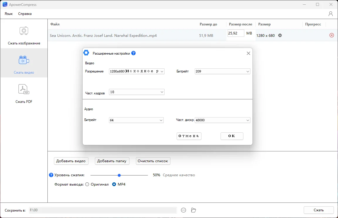Expand the Разрешение dropdown

click(136, 71)
